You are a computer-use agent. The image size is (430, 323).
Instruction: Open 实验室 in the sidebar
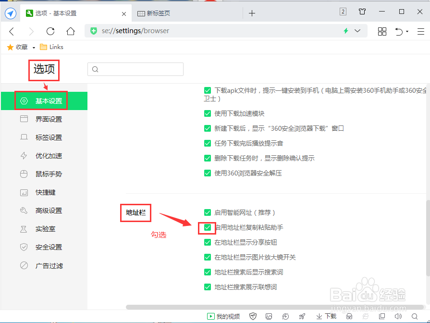click(44, 229)
